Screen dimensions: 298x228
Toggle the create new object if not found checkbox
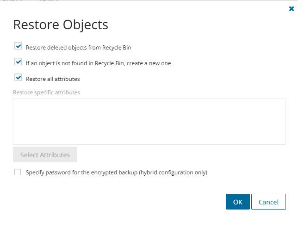(x=18, y=62)
